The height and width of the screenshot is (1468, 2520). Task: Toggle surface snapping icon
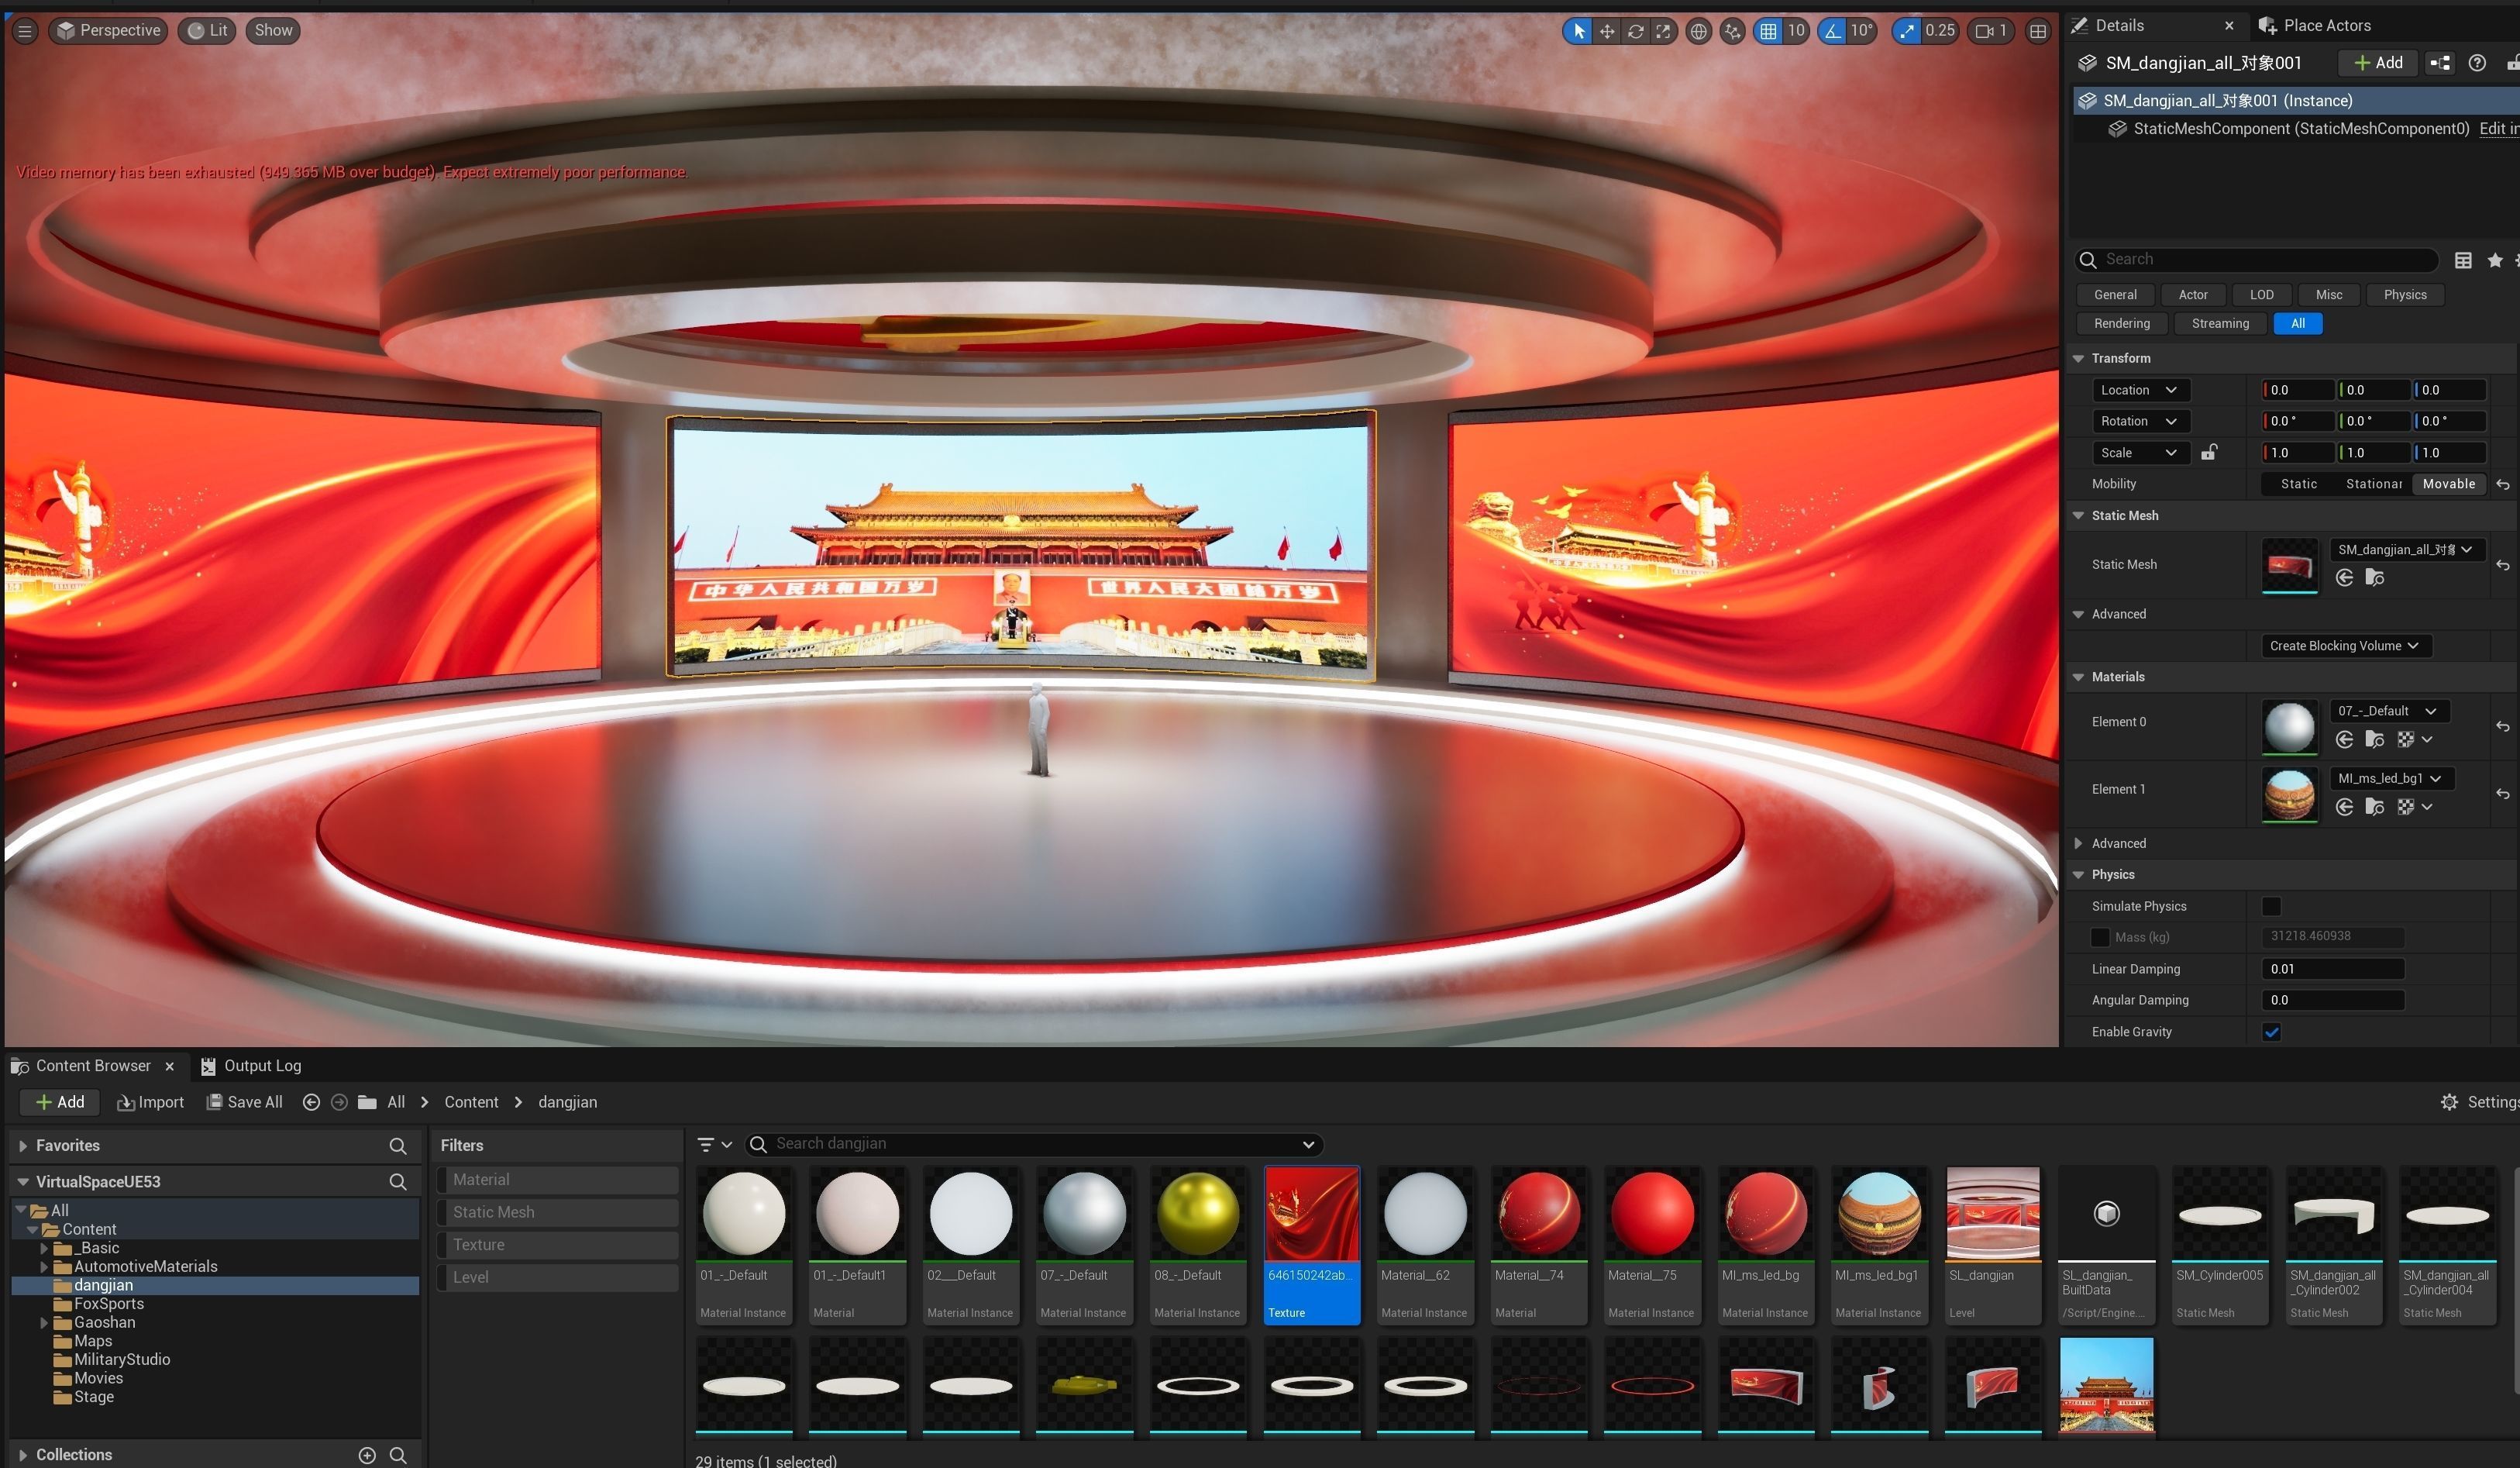(x=1732, y=31)
